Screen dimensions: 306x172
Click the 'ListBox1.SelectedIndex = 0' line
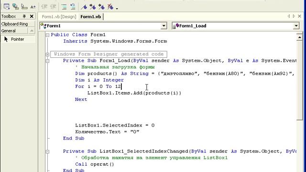115,125
